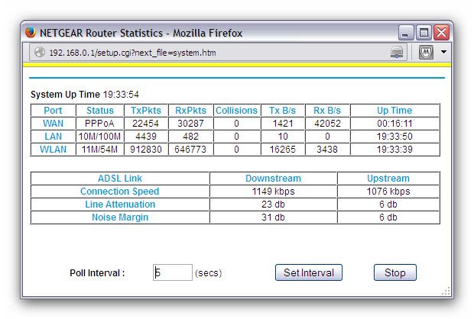This screenshot has height=319, width=474.
Task: Click the Connection Speed row label
Action: (120, 192)
